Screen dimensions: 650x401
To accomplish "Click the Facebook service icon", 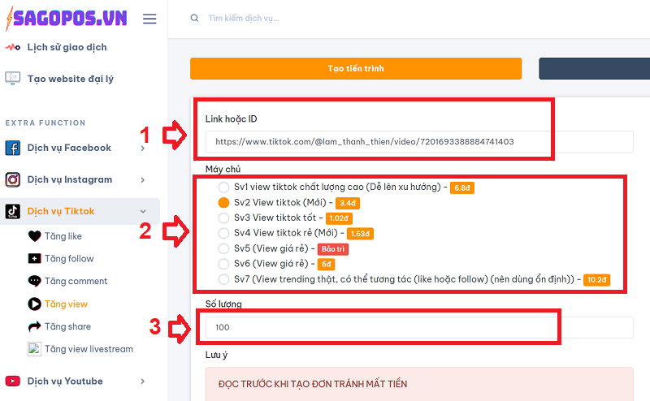I will (13, 148).
